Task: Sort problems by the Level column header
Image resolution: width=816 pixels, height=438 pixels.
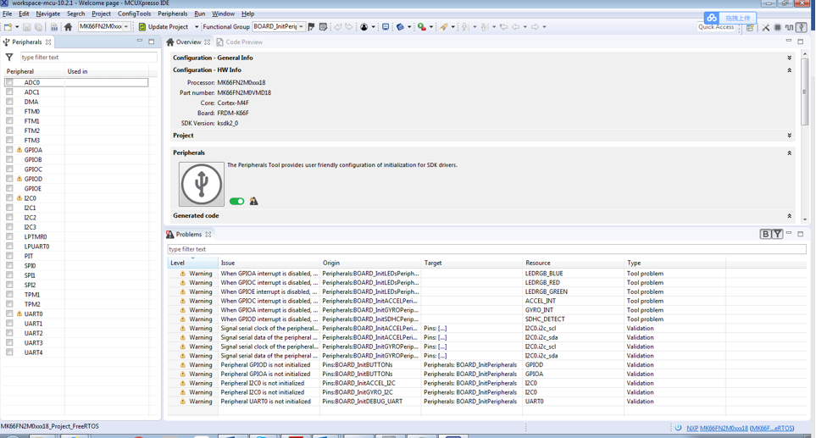Action: click(192, 263)
